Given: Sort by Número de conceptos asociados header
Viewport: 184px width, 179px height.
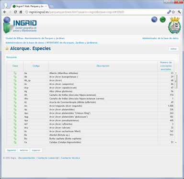Looking at the screenshot, I should (166, 66).
